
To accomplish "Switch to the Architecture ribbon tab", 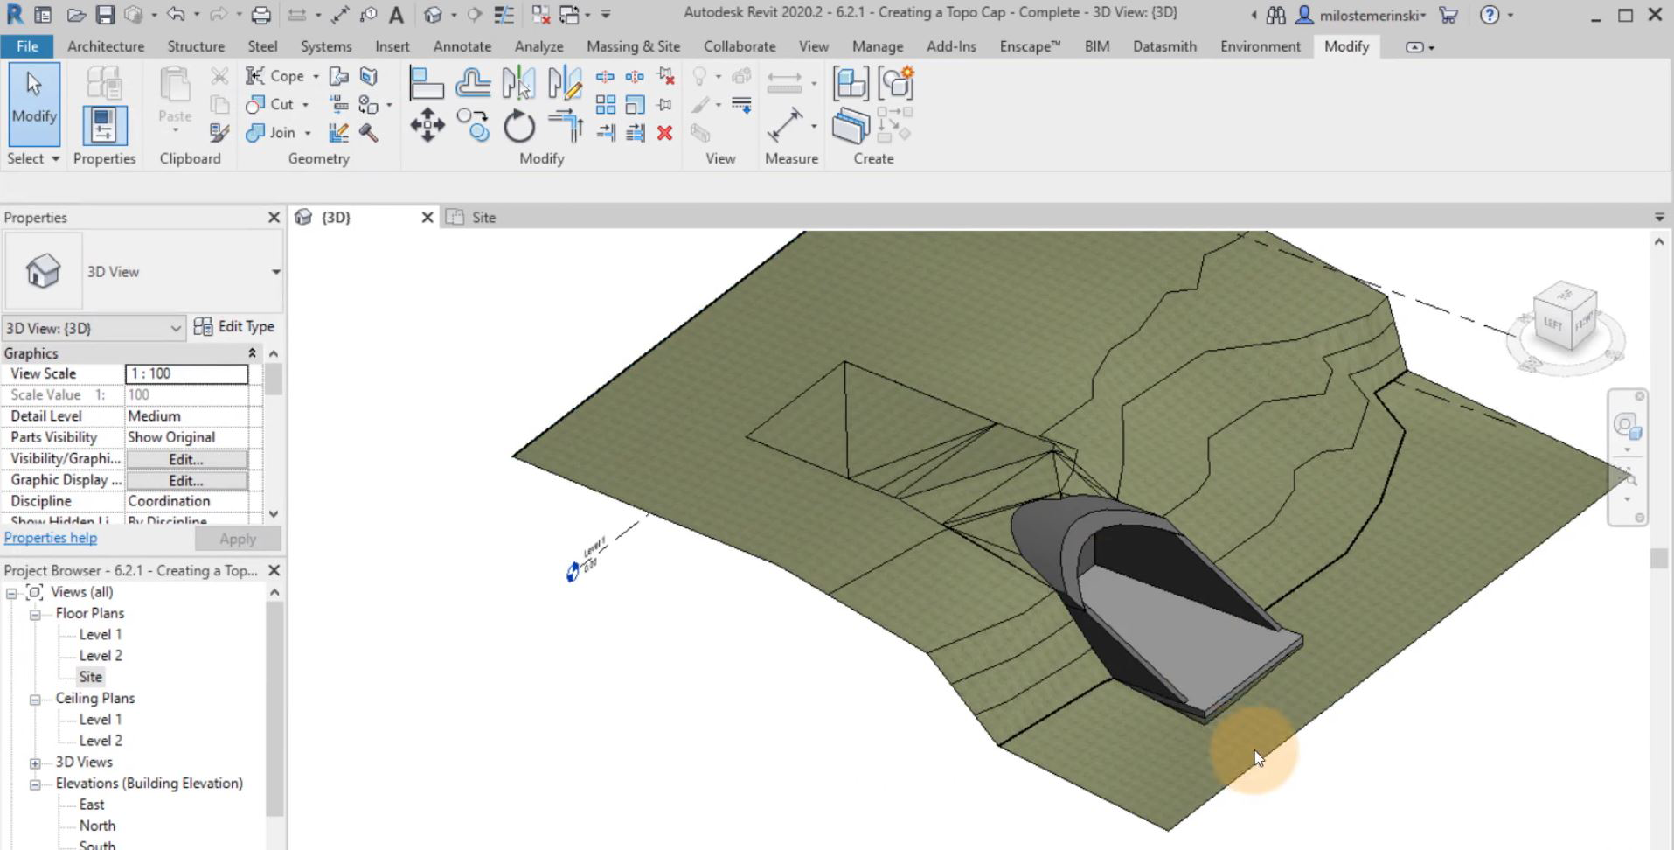I will click(x=105, y=46).
